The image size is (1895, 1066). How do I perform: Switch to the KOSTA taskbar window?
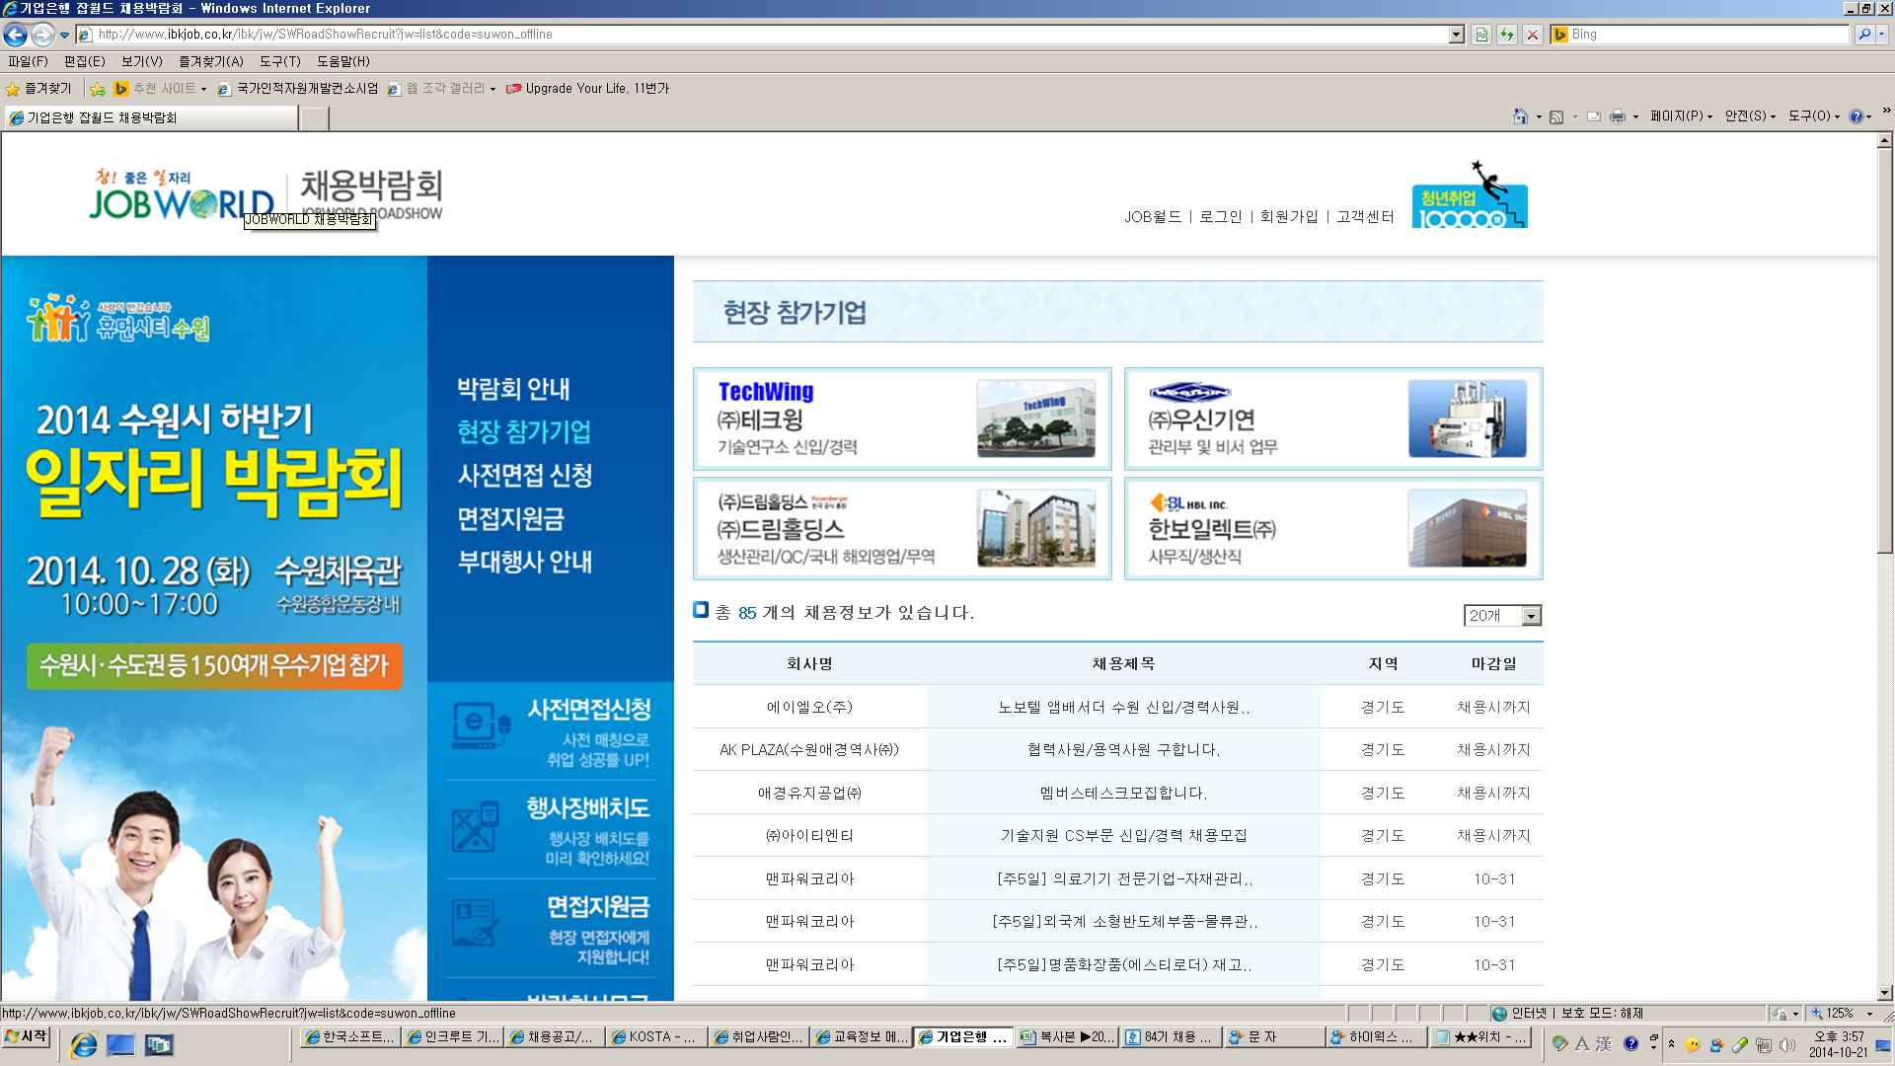(654, 1037)
